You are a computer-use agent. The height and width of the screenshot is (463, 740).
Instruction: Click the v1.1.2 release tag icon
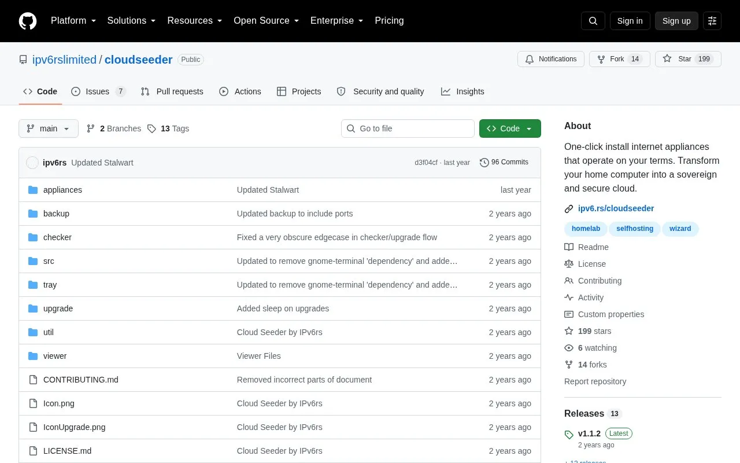pyautogui.click(x=569, y=434)
